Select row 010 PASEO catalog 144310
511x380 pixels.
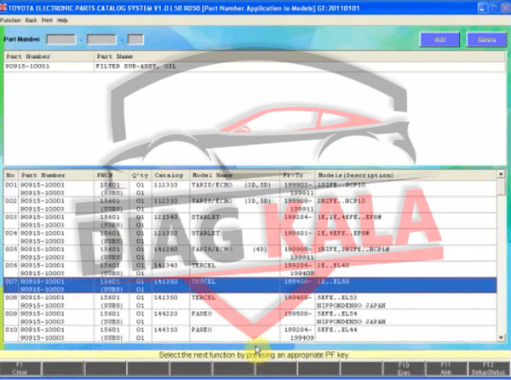click(x=250, y=333)
